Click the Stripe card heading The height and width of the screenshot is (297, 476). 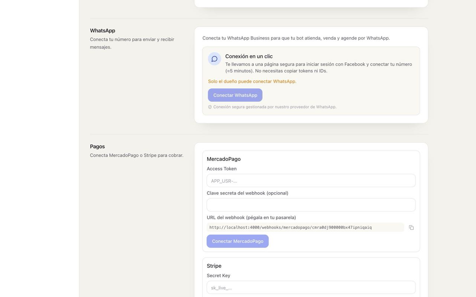pos(214,266)
